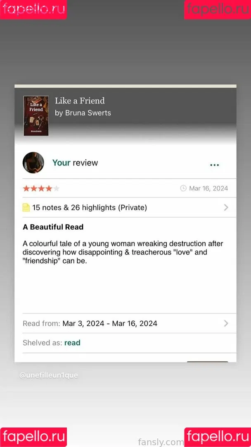
Task: Click the Your review heading
Action: tap(75, 163)
